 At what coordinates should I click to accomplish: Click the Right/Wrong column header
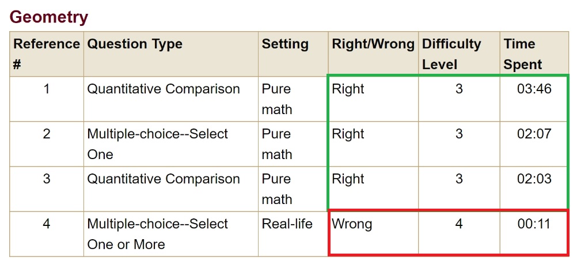coord(373,44)
